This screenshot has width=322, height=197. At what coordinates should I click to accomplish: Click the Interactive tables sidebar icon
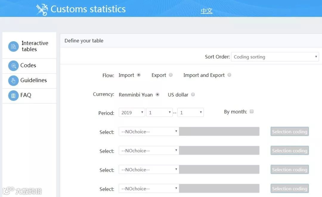click(13, 46)
